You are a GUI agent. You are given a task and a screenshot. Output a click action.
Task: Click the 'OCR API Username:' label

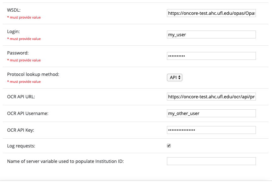pos(28,113)
